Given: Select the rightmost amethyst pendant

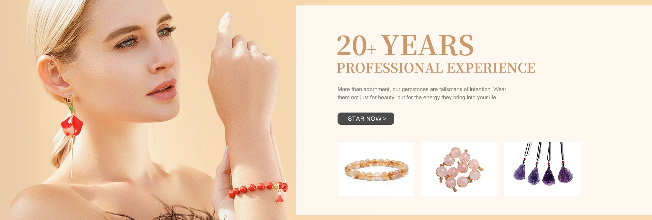Looking at the screenshot, I should pos(565,174).
